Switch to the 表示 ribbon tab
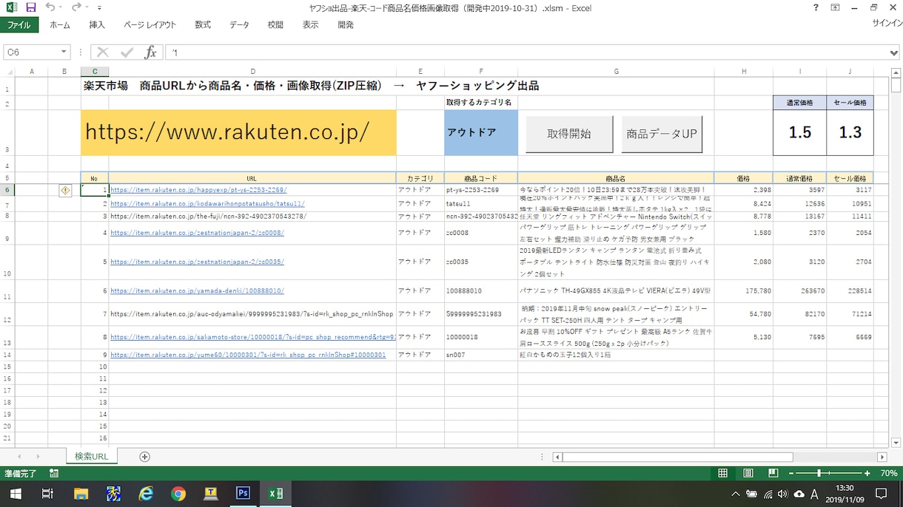Viewport: 903px width, 507px height. click(310, 24)
